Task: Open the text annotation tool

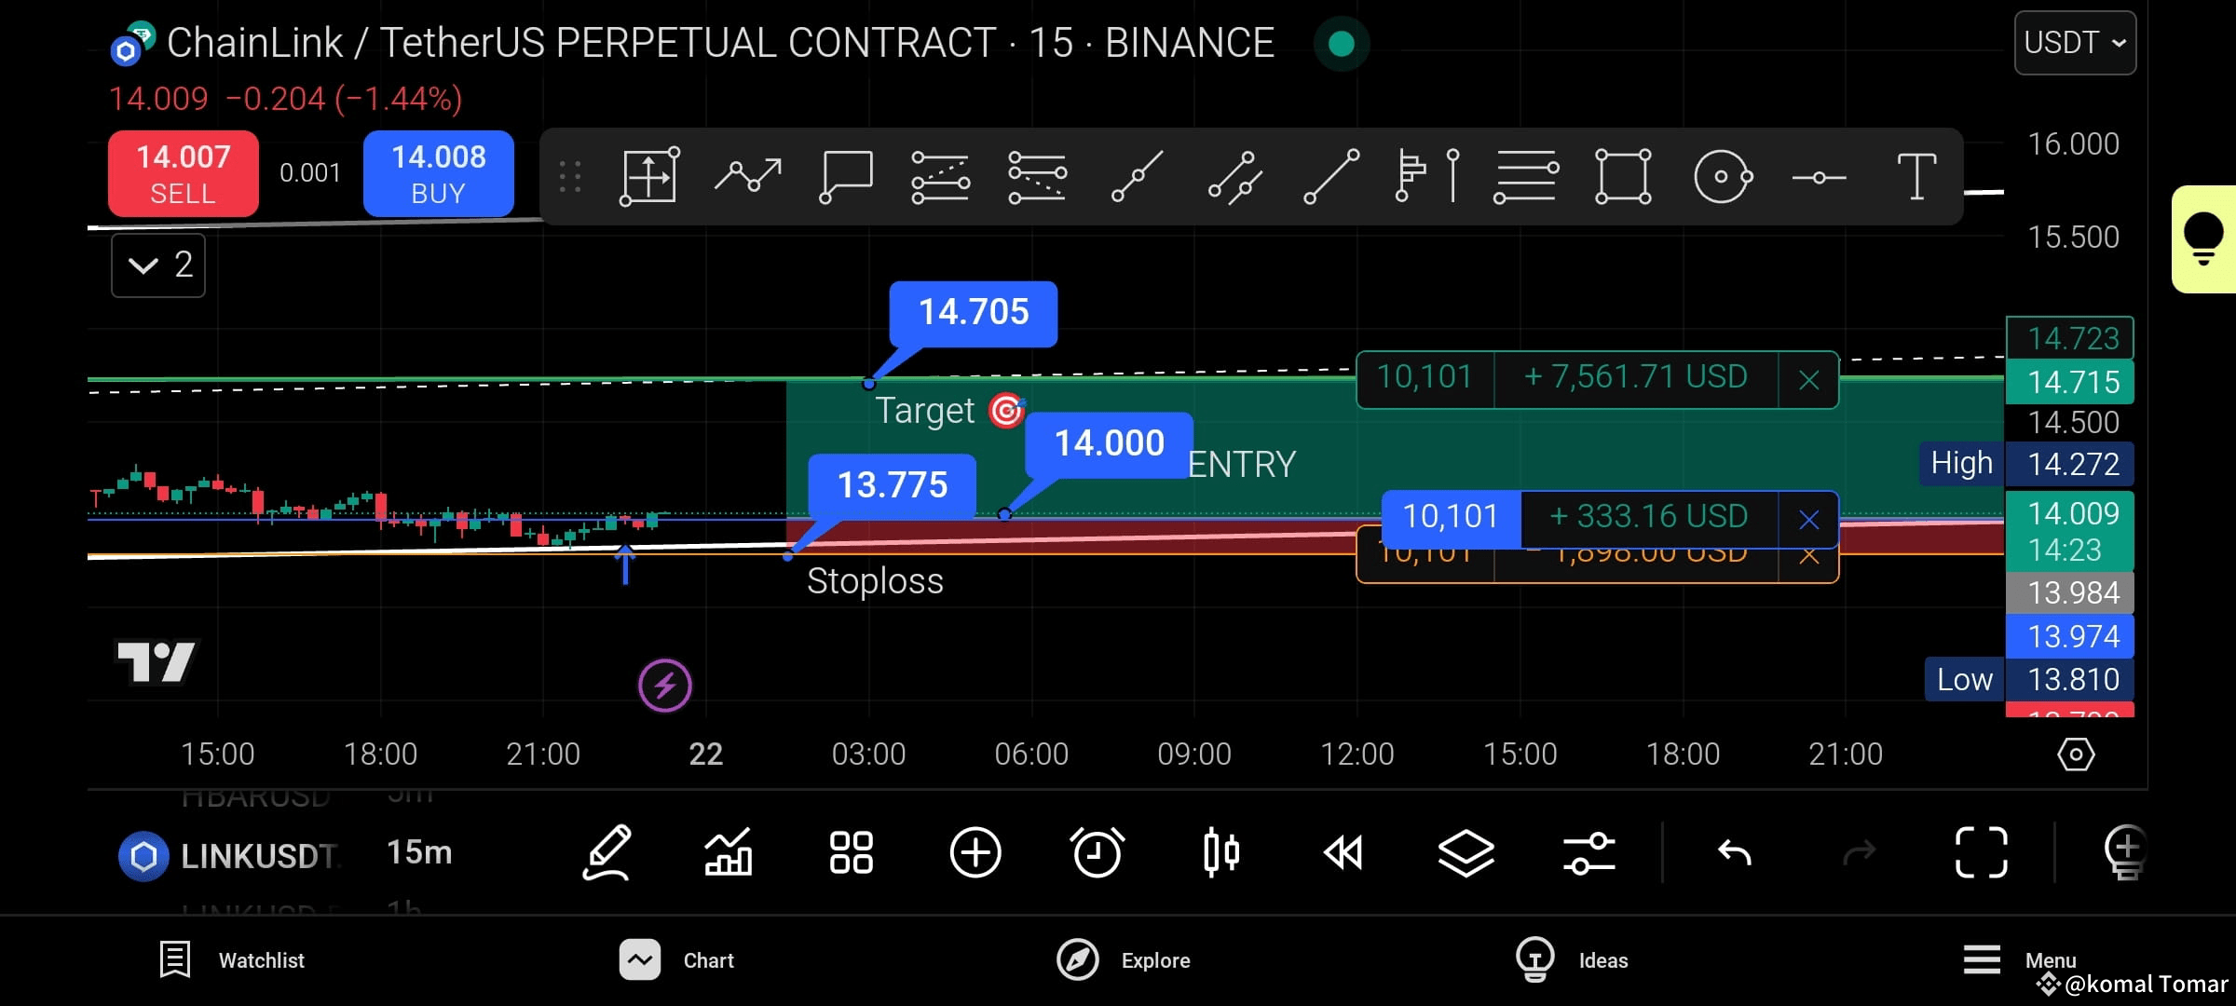Action: coord(1916,175)
